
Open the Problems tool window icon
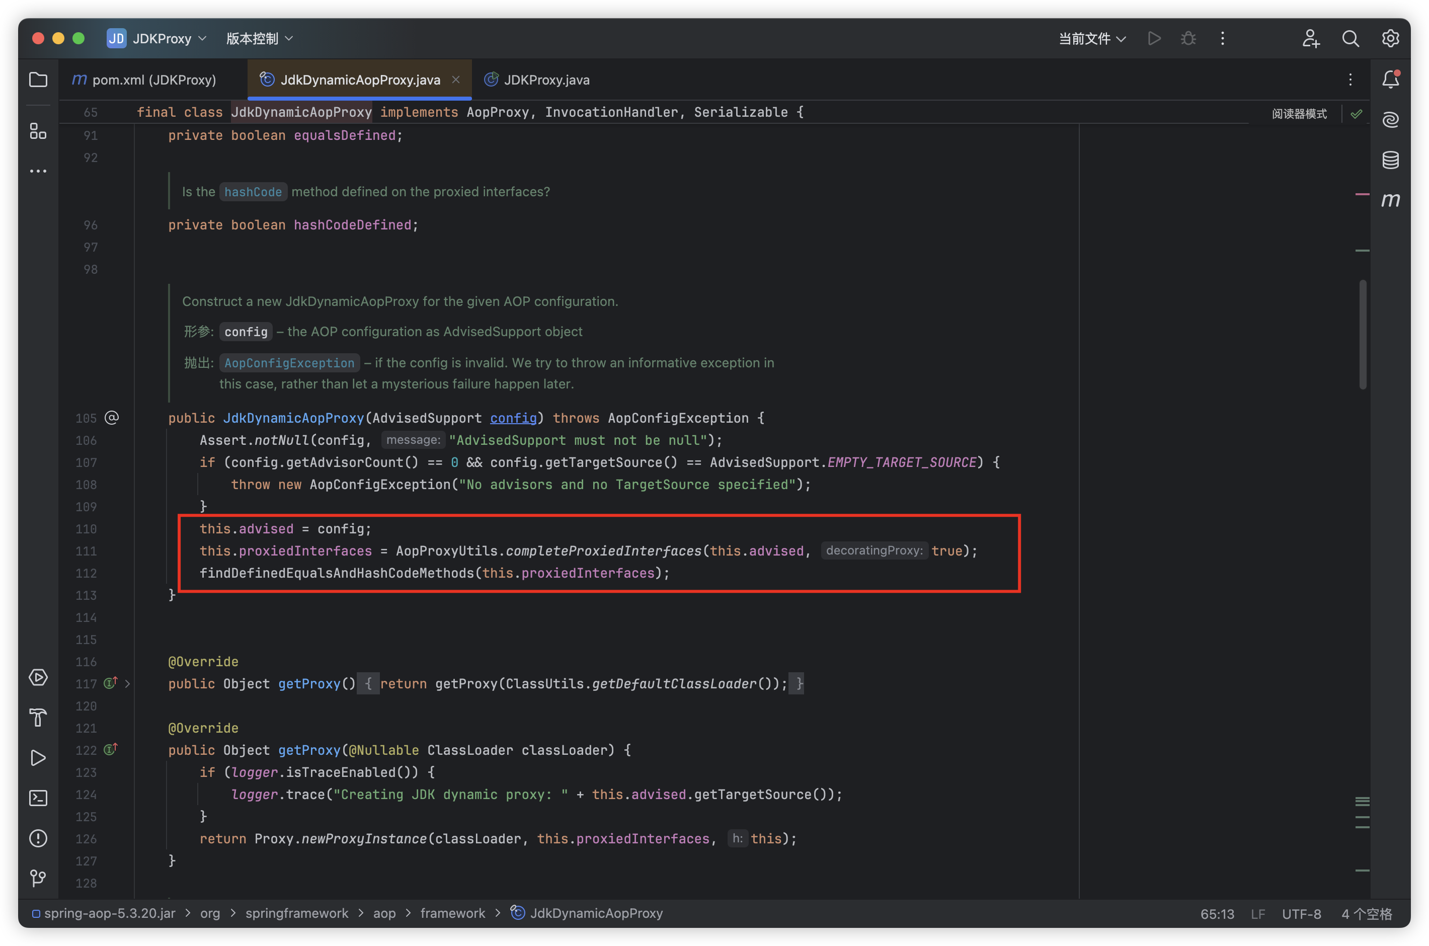38,839
